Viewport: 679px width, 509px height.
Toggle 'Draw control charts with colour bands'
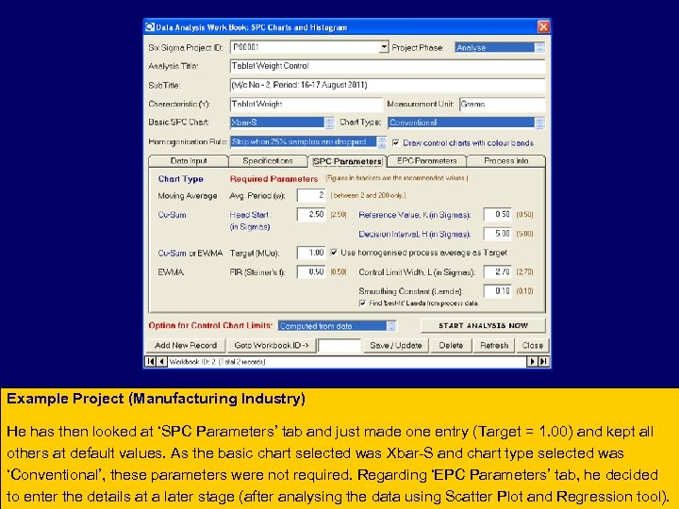pyautogui.click(x=396, y=142)
